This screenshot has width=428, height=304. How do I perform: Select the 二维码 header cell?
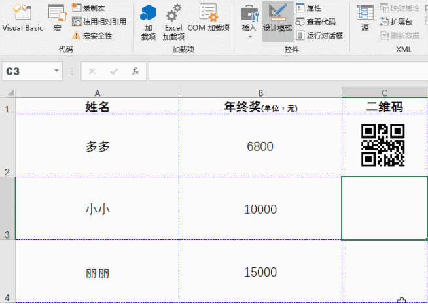385,106
